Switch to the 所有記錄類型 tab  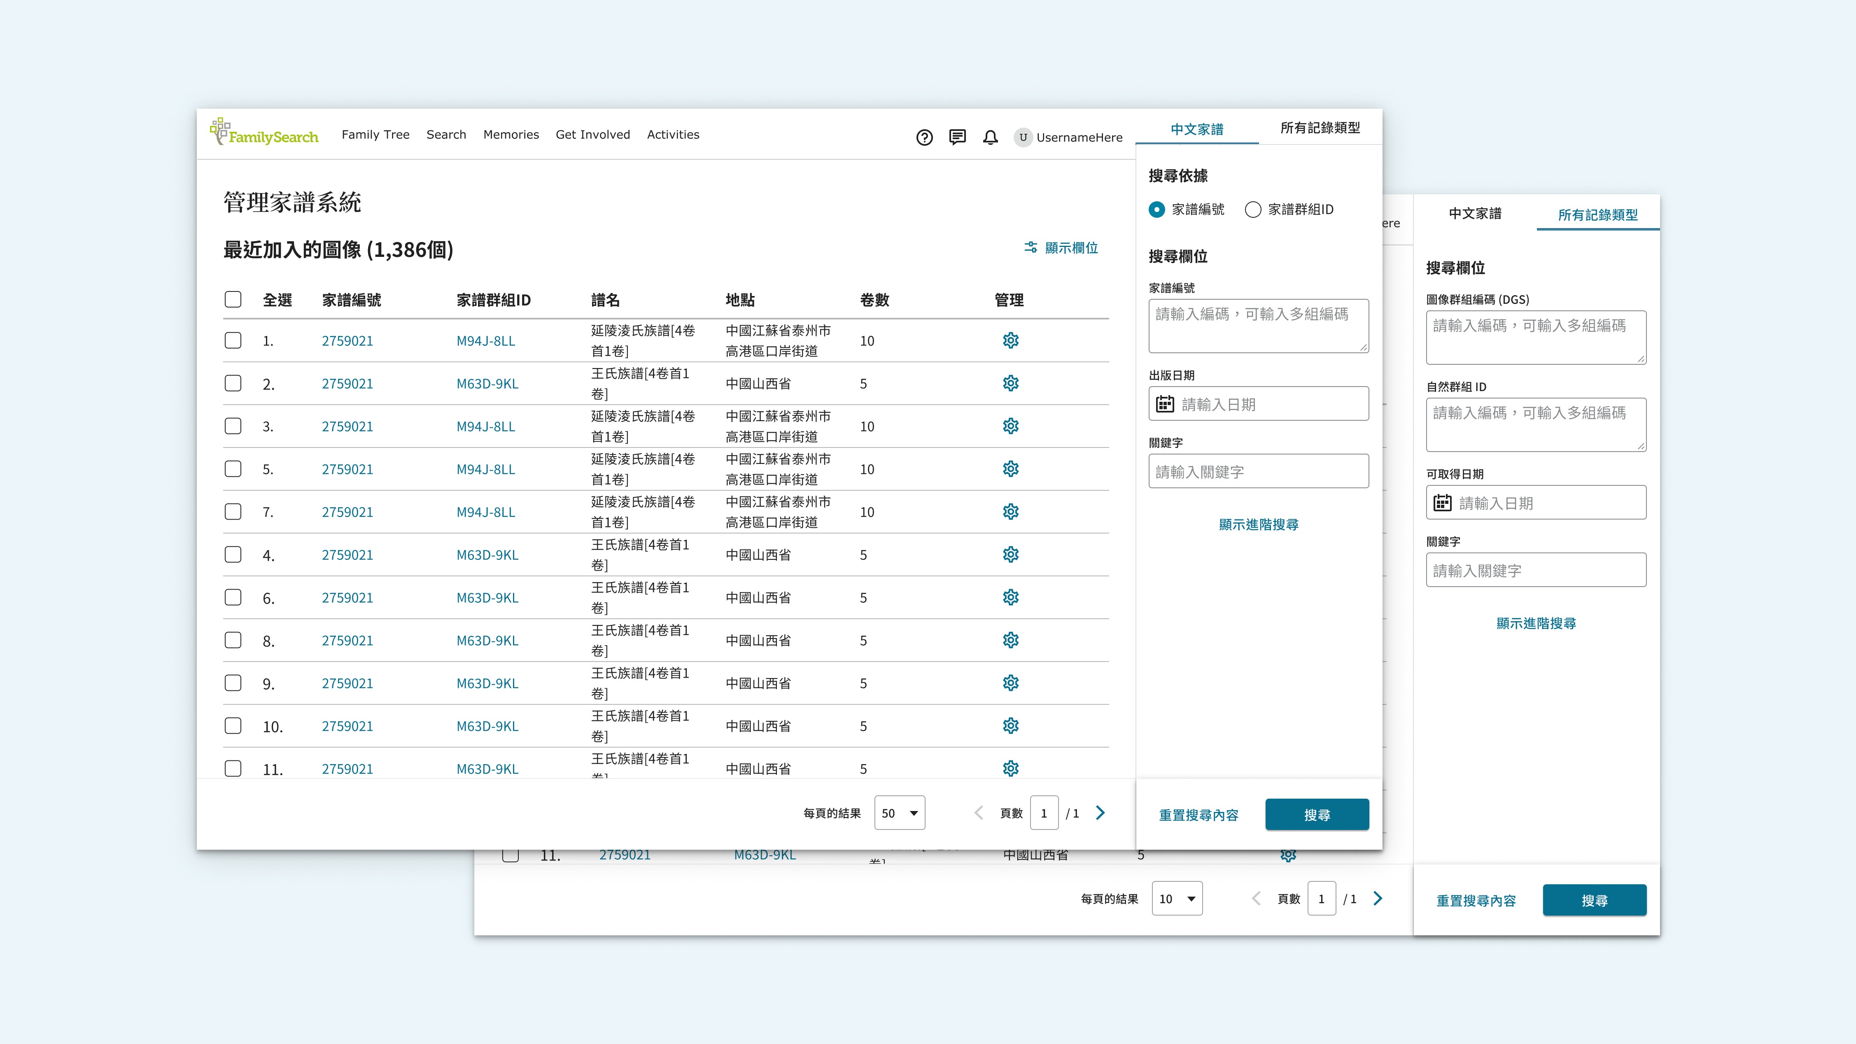[1320, 128]
